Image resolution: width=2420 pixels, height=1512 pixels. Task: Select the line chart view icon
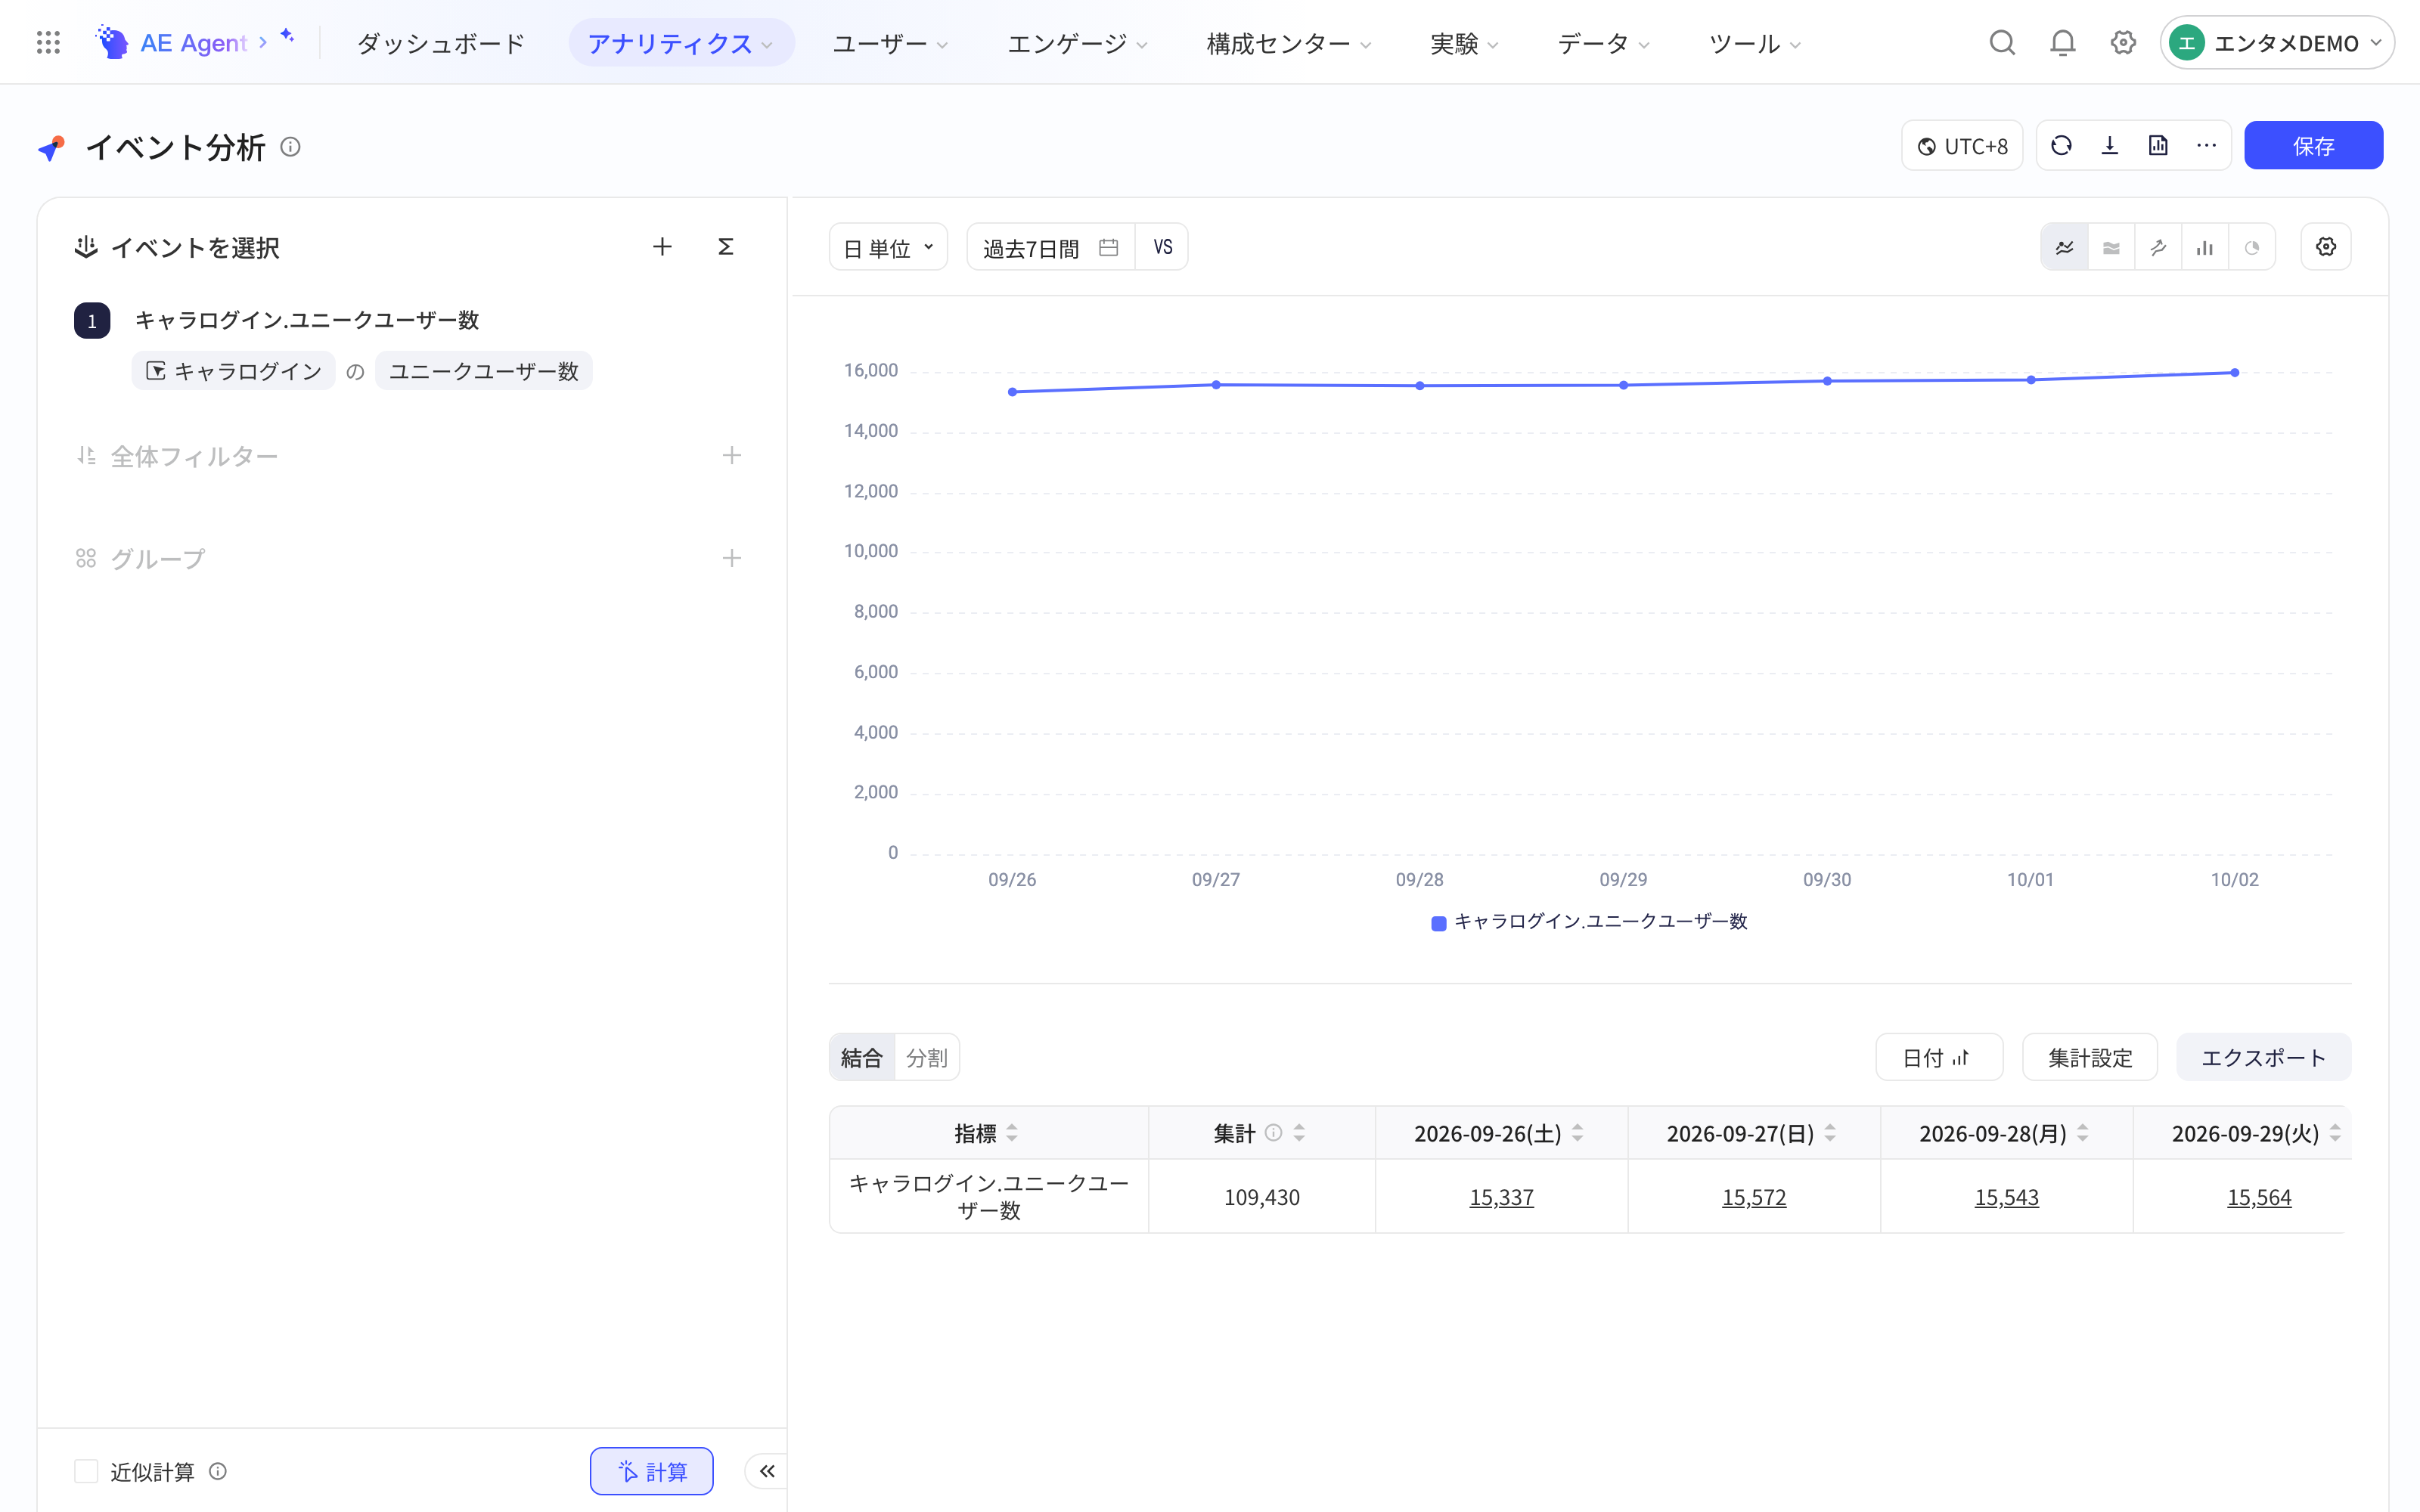pyautogui.click(x=2065, y=248)
